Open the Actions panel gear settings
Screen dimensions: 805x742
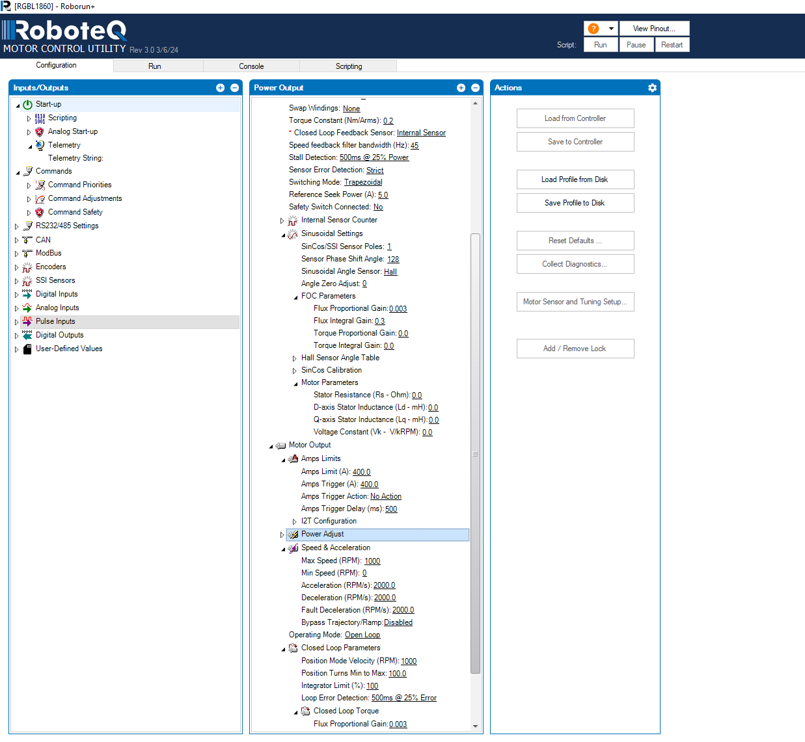click(652, 88)
